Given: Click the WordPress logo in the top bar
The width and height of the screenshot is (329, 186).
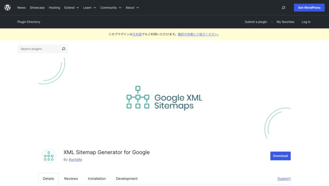Looking at the screenshot, I should coord(7,7).
